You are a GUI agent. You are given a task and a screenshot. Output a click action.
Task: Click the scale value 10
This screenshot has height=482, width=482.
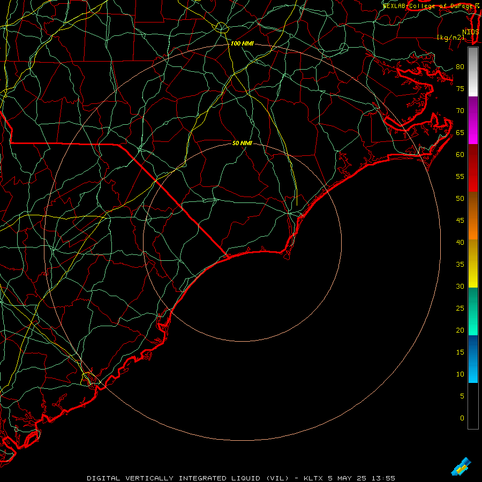click(460, 374)
